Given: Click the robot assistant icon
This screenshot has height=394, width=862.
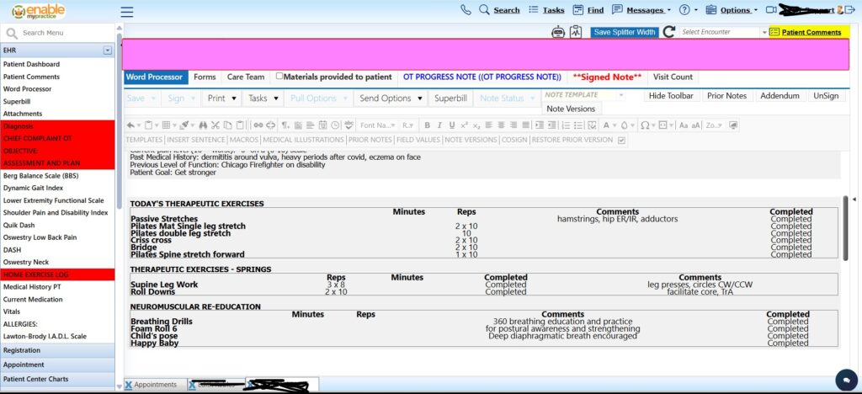Looking at the screenshot, I should pyautogui.click(x=557, y=32).
